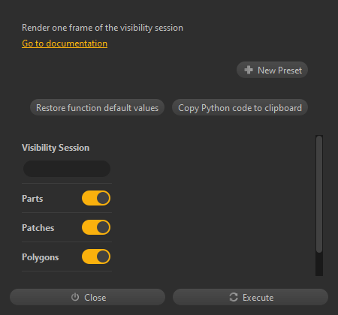Click the plus icon for New Preset

pos(249,70)
